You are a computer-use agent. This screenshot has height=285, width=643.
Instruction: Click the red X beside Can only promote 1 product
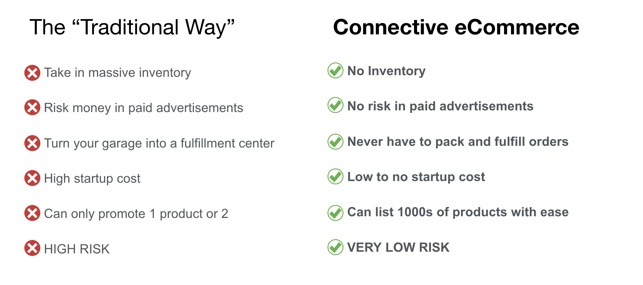point(32,213)
